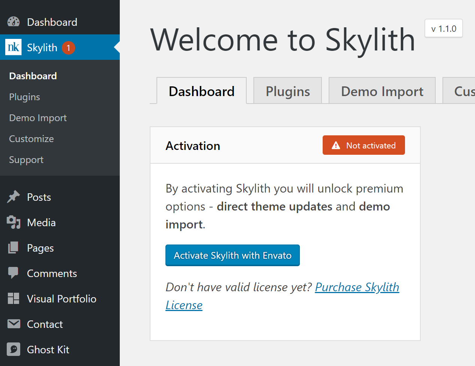Screen dimensions: 475x366
Task: Click the bold 'direct theme updates' text
Action: tap(274, 206)
